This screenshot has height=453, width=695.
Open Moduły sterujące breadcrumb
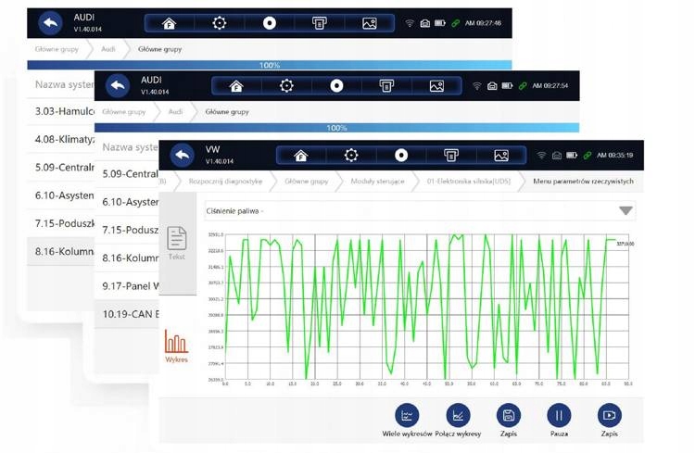(x=377, y=182)
